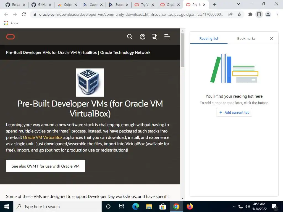This screenshot has height=212, width=283.
Task: Open the Oracle account profile icon
Action: coord(142,37)
